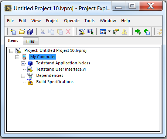This screenshot has width=167, height=139.
Task: Click the Build Specifications box icon
Action: [x=30, y=82]
